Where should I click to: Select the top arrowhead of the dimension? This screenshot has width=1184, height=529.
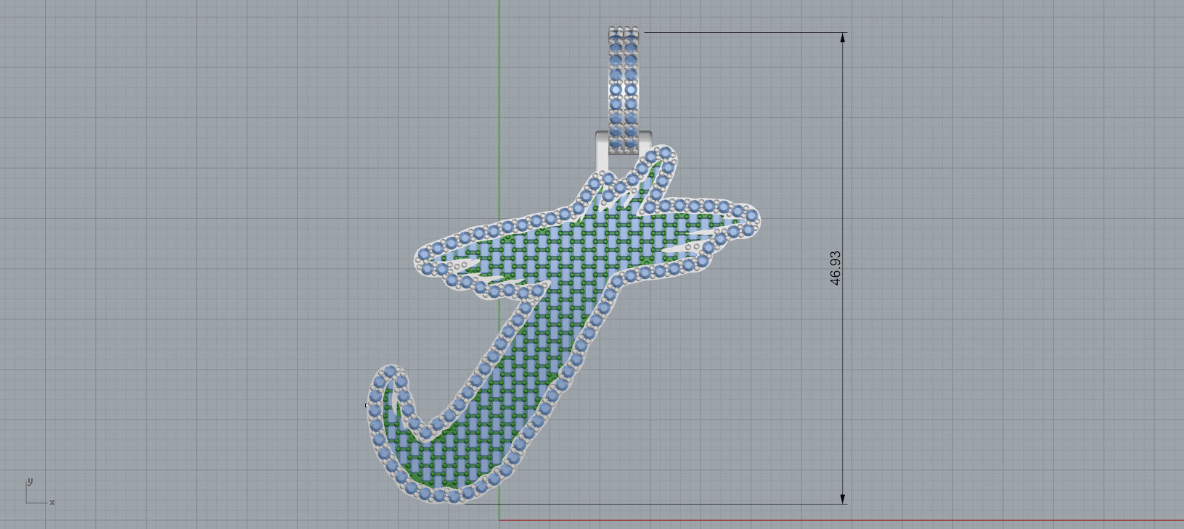[842, 38]
